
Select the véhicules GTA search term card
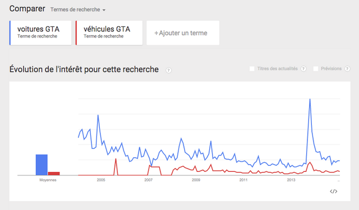point(109,32)
